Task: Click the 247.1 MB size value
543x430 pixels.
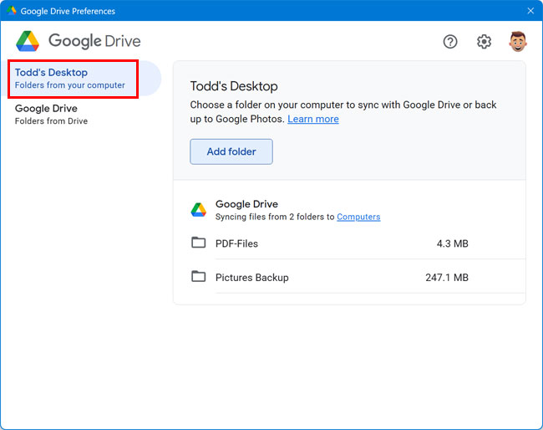Action: coord(447,278)
